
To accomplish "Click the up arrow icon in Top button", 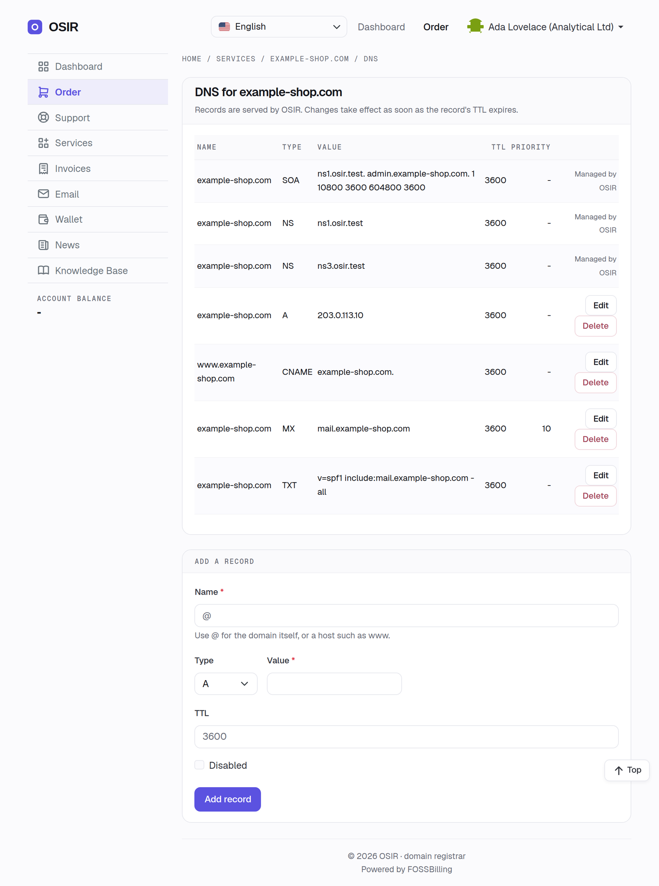I will [618, 770].
